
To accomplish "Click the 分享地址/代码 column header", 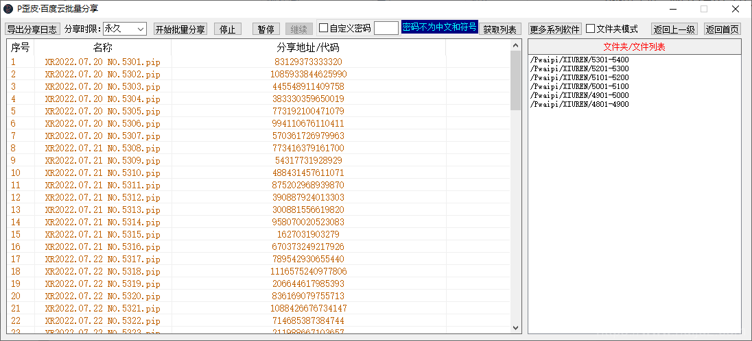I will pos(308,47).
